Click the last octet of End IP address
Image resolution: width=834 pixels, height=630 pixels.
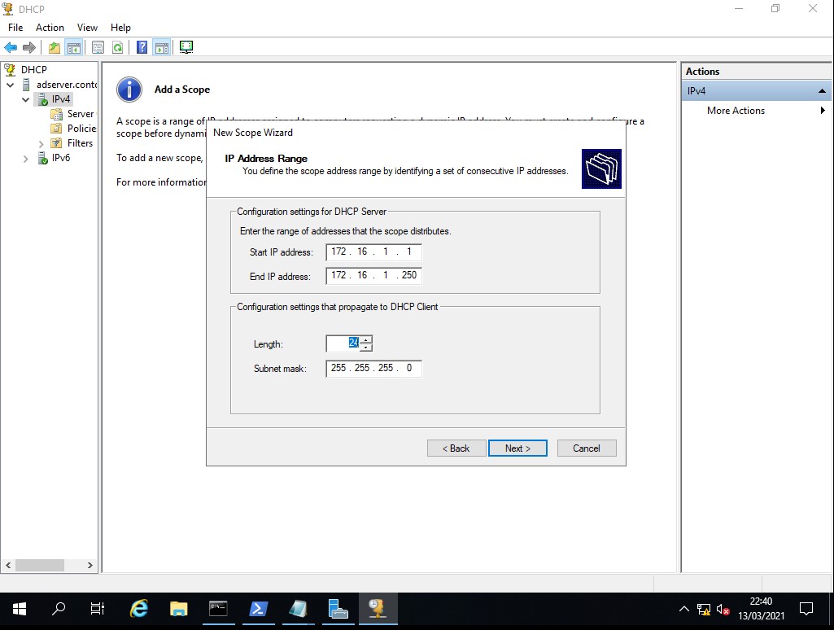coord(408,276)
